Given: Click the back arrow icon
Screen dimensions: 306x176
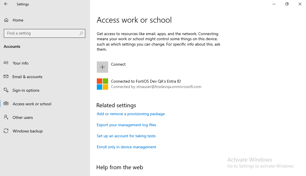Looking at the screenshot, I should pyautogui.click(x=6, y=4).
